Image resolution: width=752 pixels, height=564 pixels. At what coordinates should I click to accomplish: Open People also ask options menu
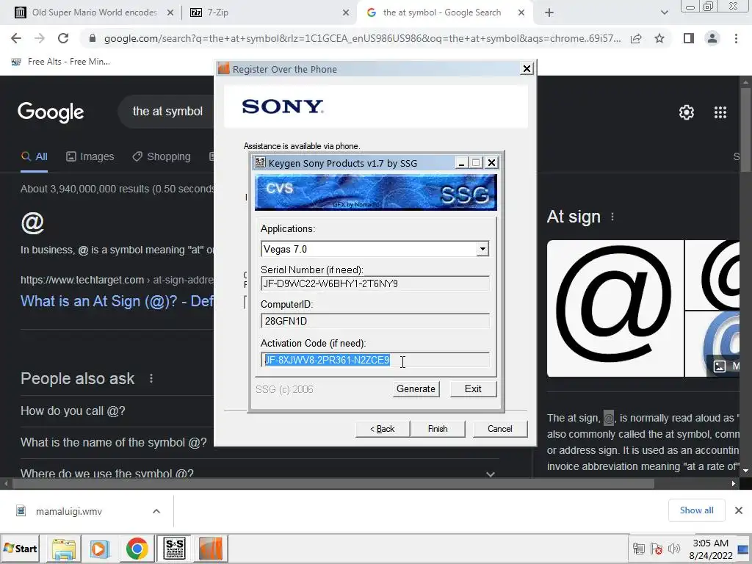click(x=151, y=378)
